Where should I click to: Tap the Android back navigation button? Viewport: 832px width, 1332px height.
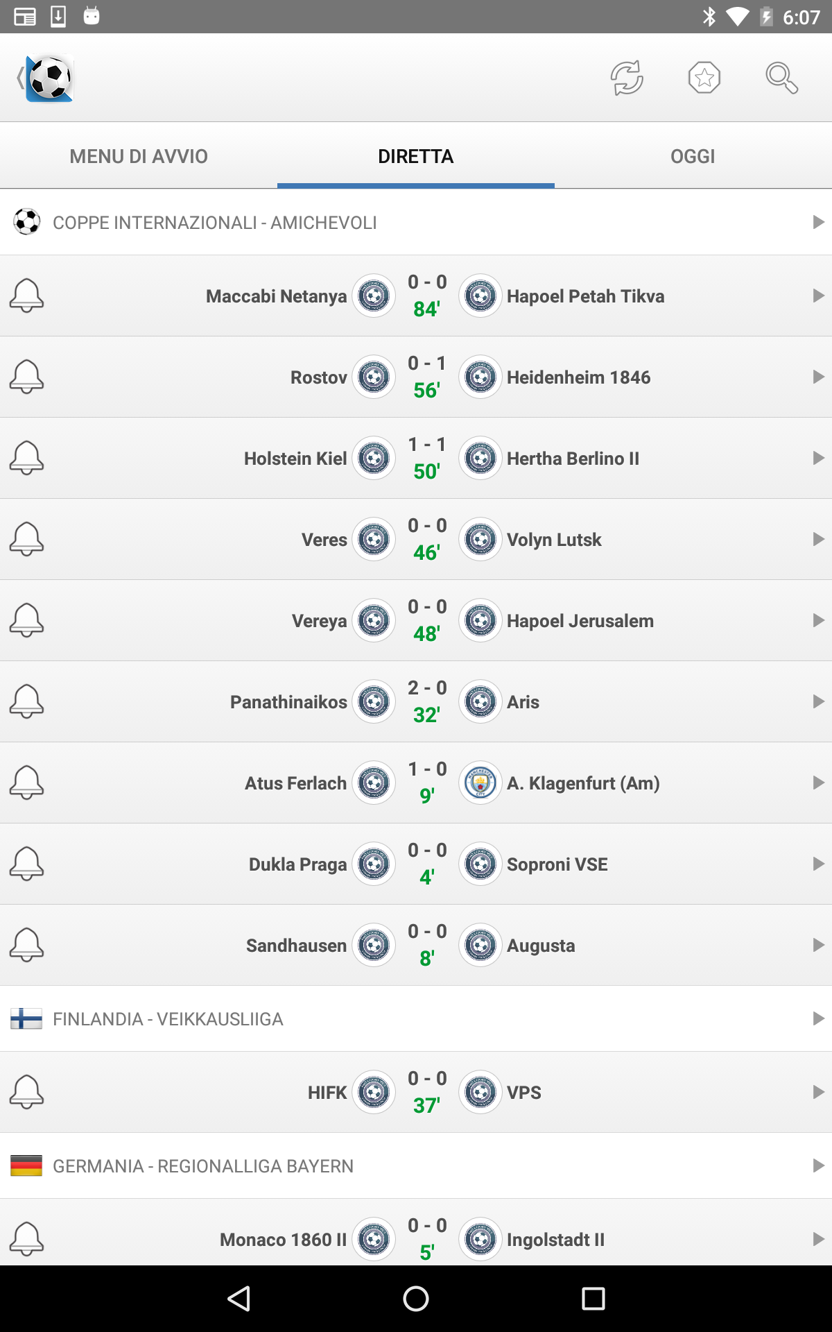coord(239,1299)
